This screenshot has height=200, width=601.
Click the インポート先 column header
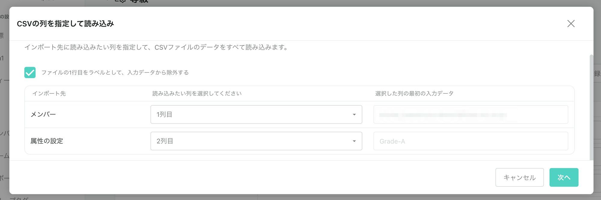pos(49,93)
